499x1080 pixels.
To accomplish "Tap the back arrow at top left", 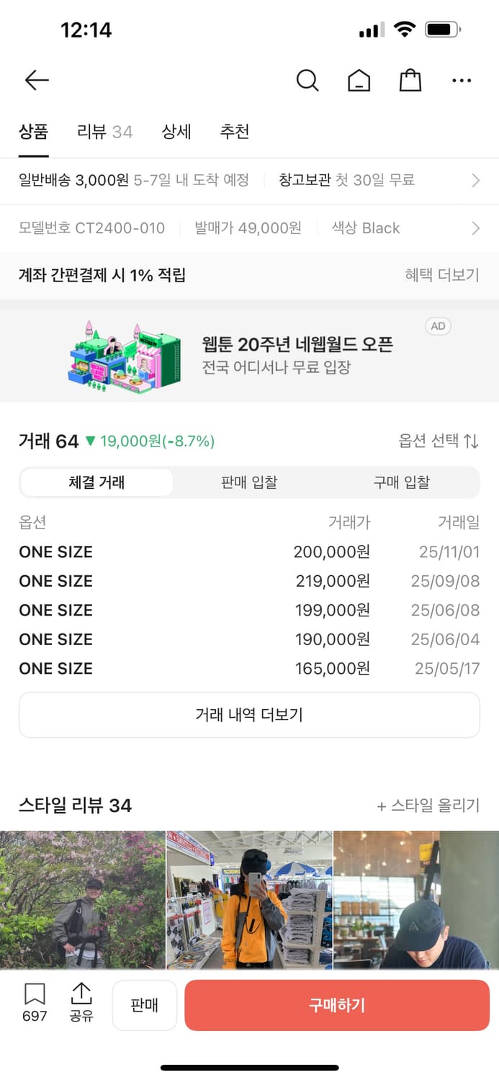I will (37, 80).
